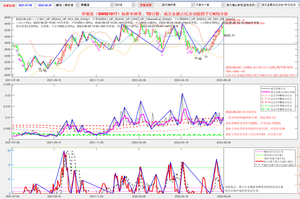Viewport: 300px width, 199px height.
Task: Open the 不显示个股 dropdown
Action: tap(210, 5)
